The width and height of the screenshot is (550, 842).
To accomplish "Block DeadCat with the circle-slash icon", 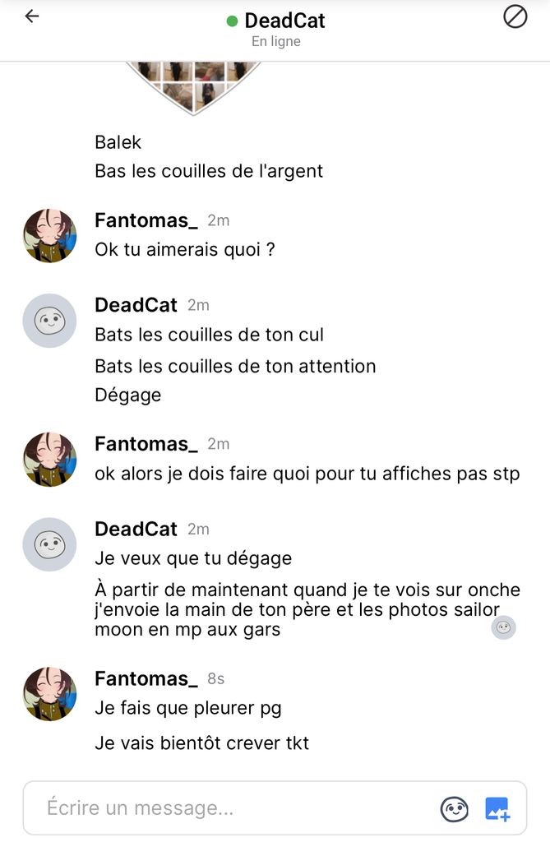I will point(515,16).
